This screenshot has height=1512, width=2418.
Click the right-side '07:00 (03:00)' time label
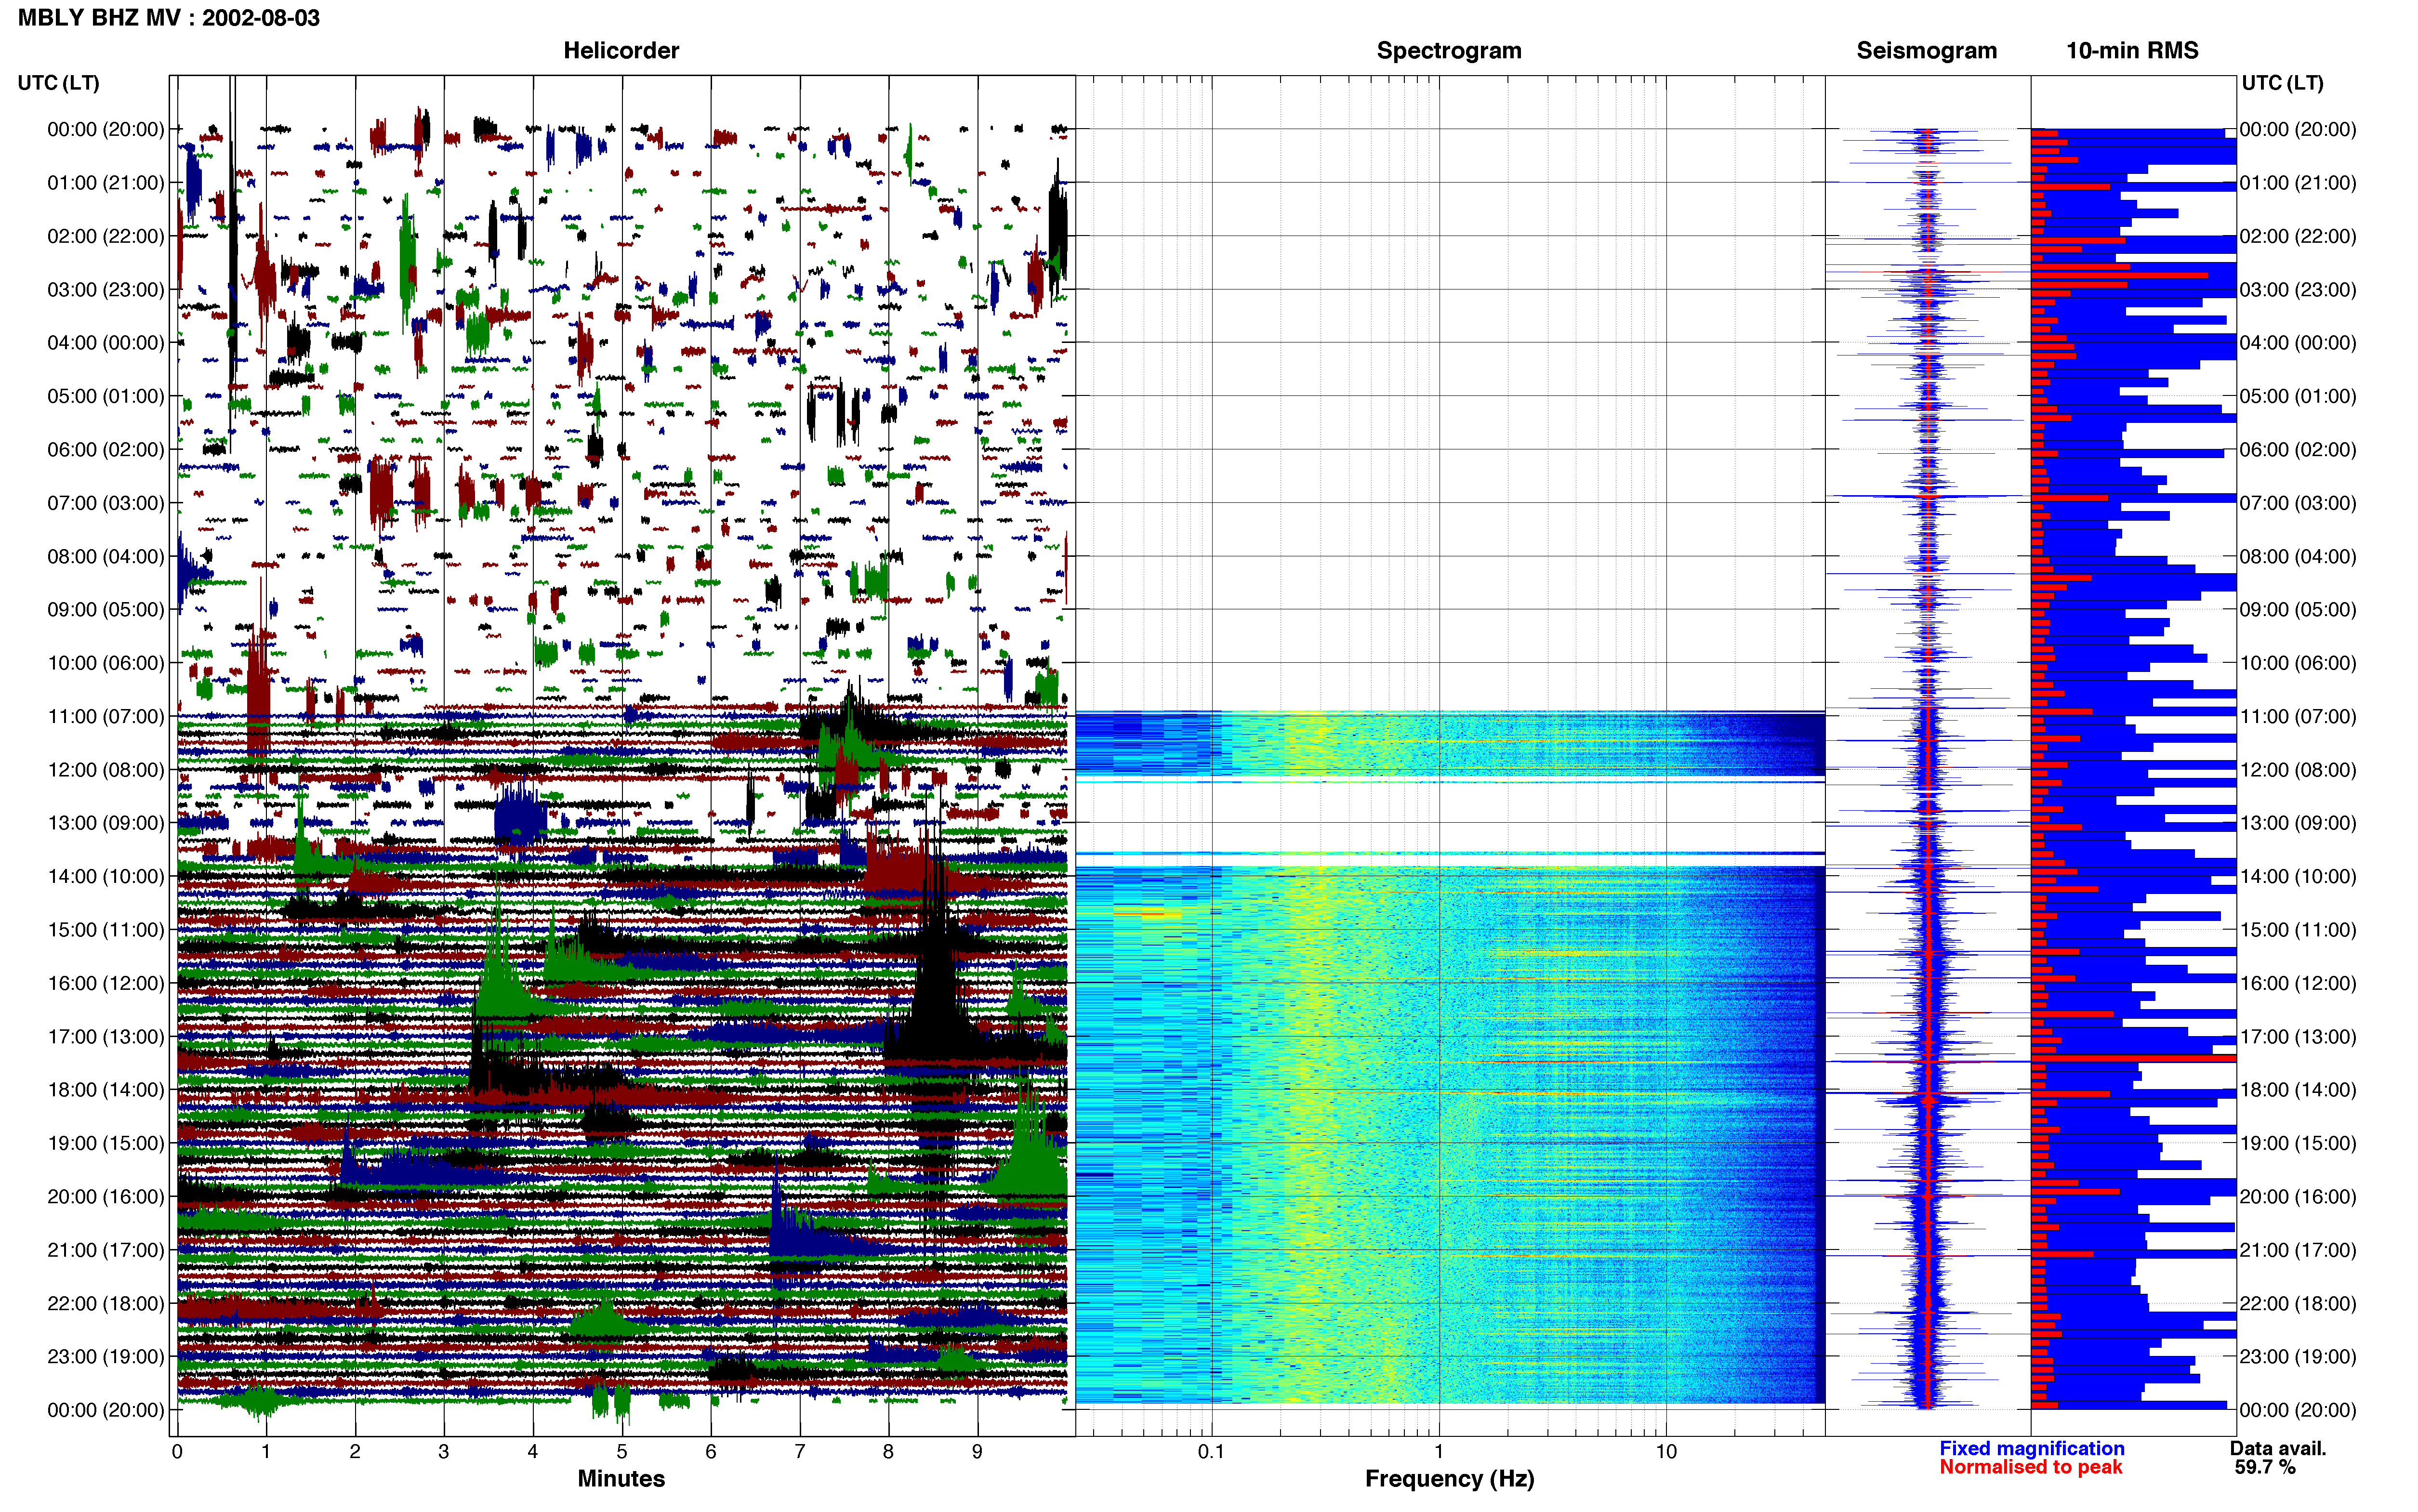point(2298,503)
